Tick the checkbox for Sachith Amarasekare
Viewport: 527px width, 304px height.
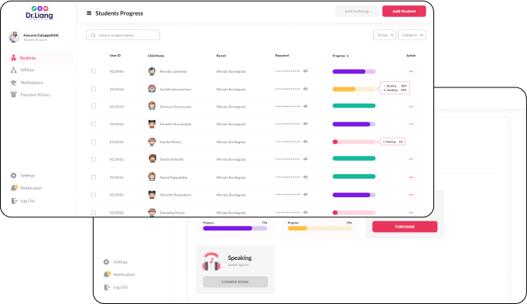click(x=94, y=89)
